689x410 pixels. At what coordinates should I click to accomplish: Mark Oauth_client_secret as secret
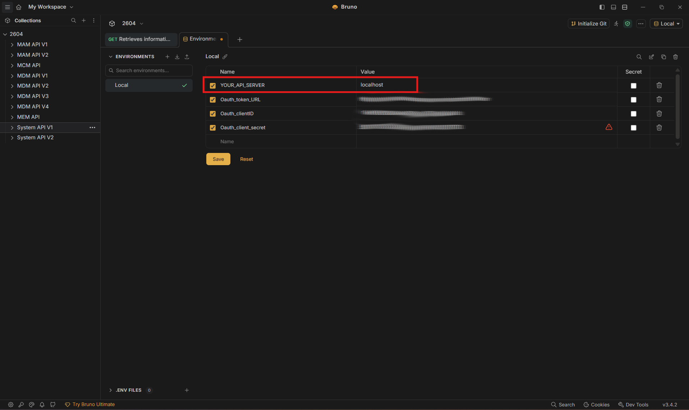tap(634, 128)
